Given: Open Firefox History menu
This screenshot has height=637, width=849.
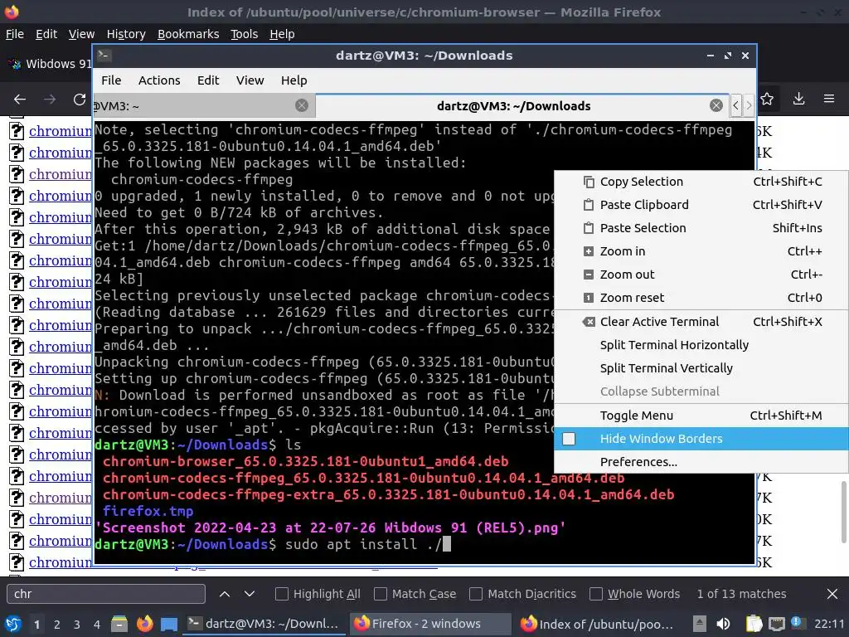Looking at the screenshot, I should click(126, 34).
